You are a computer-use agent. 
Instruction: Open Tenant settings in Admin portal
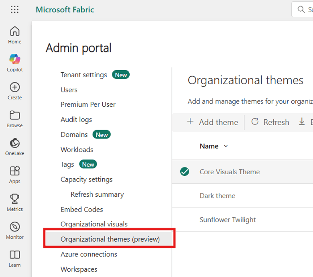click(x=83, y=75)
